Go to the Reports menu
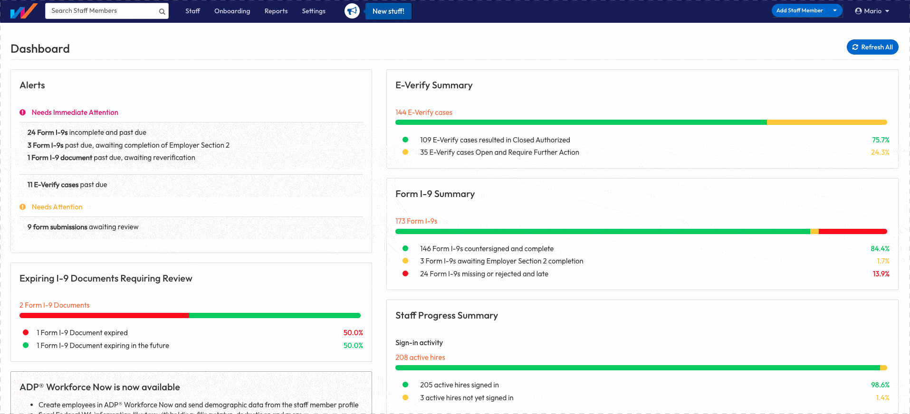The width and height of the screenshot is (910, 414). pyautogui.click(x=276, y=11)
